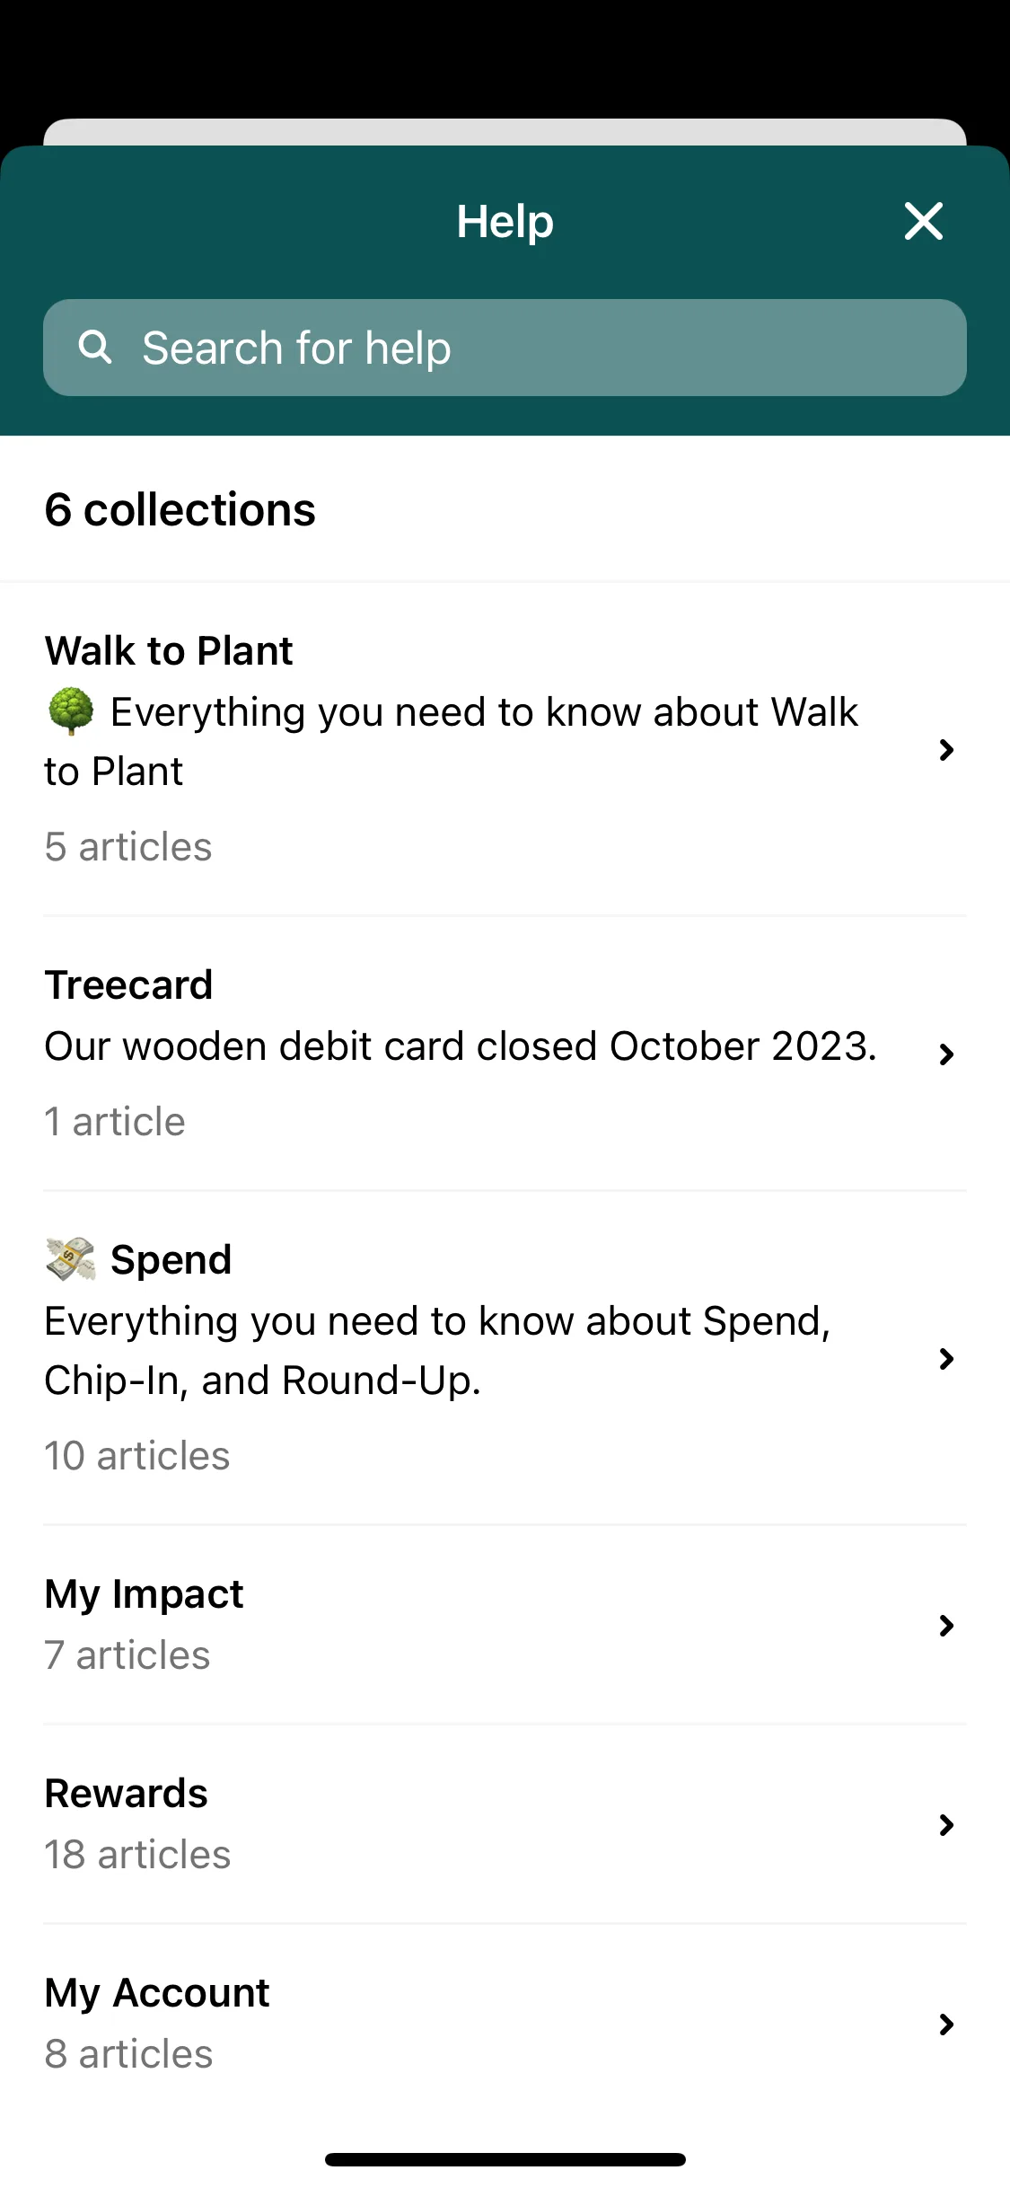
Task: Tap the Help header title
Action: click(x=505, y=221)
